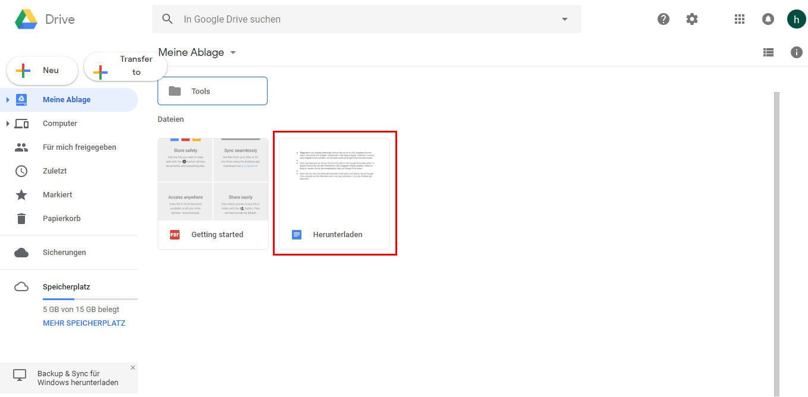
Task: Click 5 GB von 15 GB belegt text
Action: tap(81, 310)
